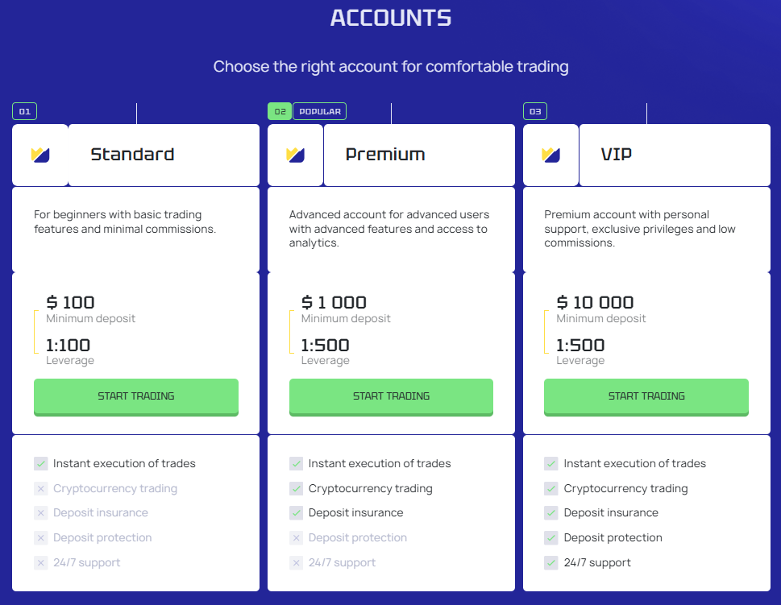Click the logo icon on Premium card
Viewport: 781px width, 605px height.
tap(295, 155)
